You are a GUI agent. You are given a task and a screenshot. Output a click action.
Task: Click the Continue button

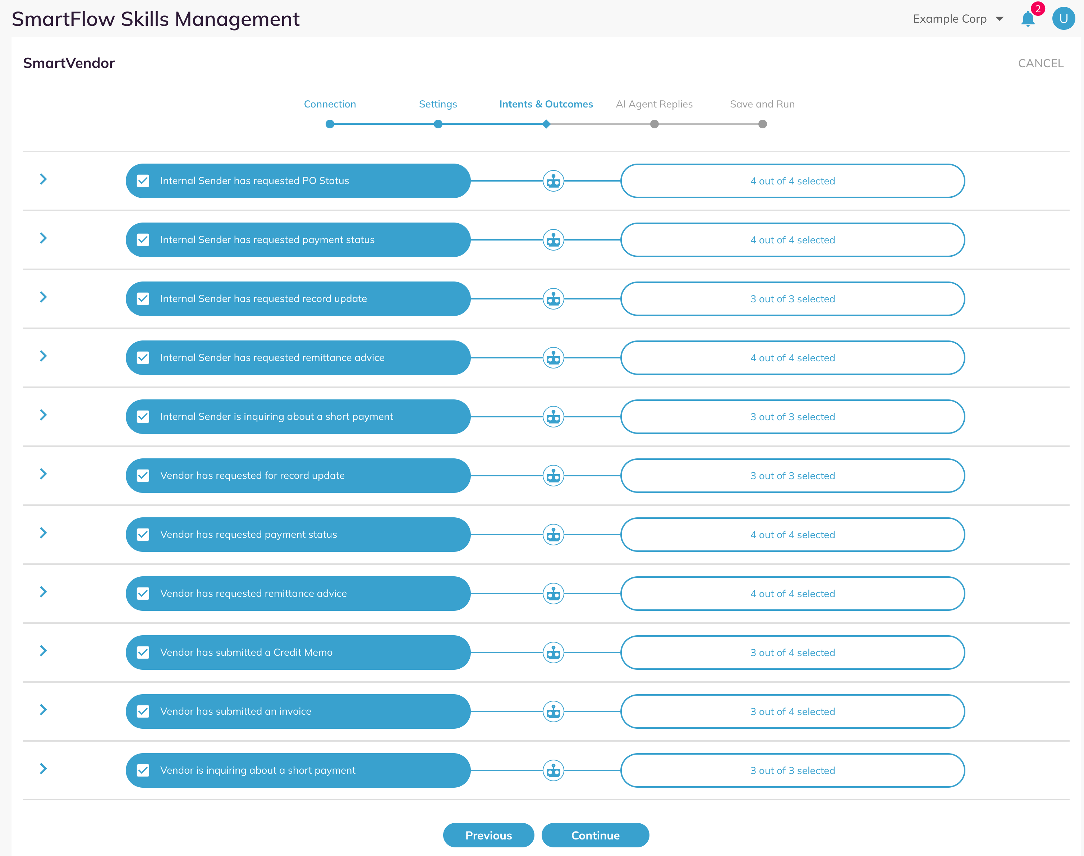(595, 836)
